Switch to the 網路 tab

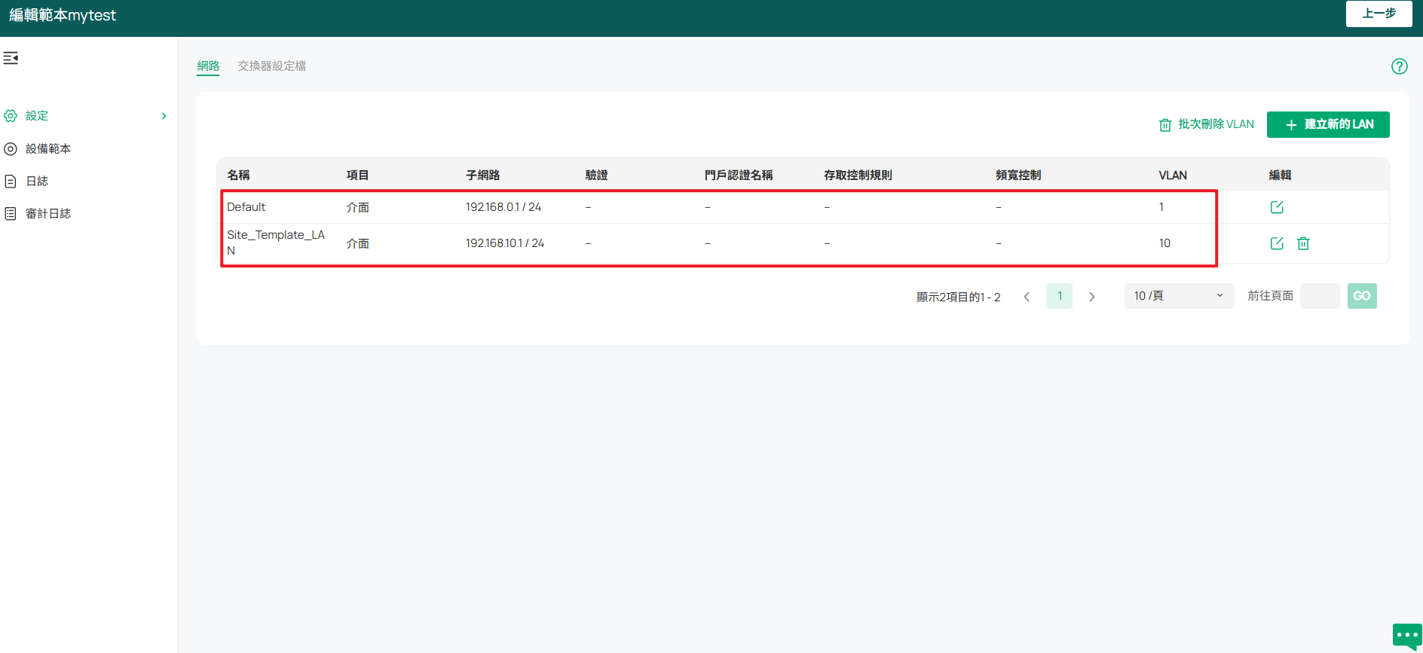point(208,66)
